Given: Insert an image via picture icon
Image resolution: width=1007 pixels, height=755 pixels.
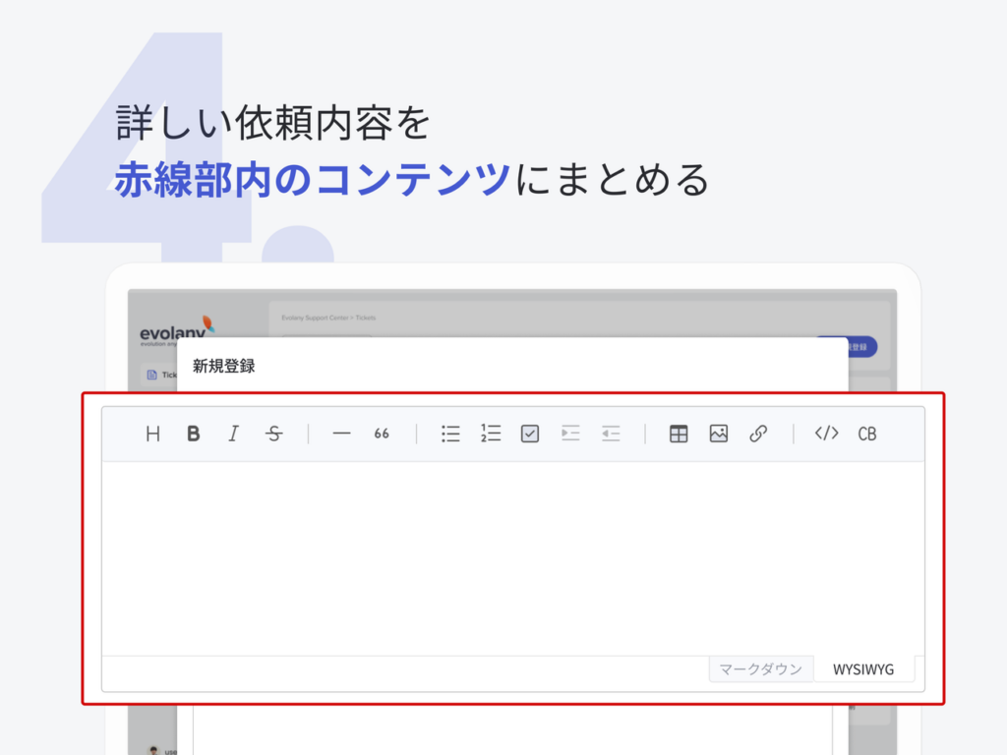Looking at the screenshot, I should [719, 434].
